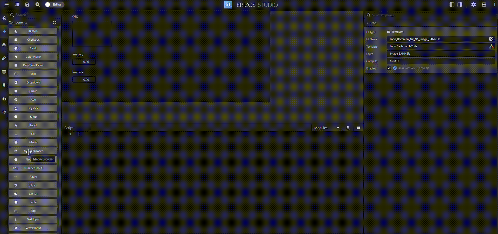Screen dimensions: 498x234
Task: Open the settings gear icon
Action: (474, 5)
